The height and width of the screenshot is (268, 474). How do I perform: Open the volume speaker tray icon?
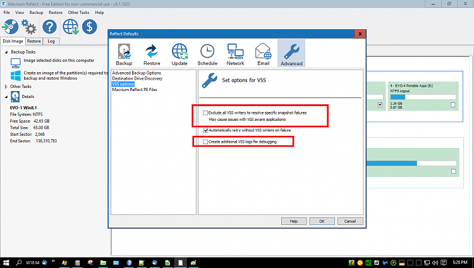(x=435, y=262)
